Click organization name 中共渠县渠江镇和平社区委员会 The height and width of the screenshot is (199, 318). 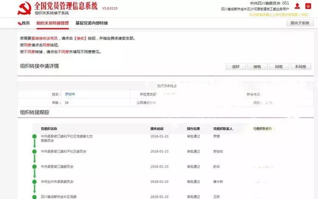click(64, 151)
